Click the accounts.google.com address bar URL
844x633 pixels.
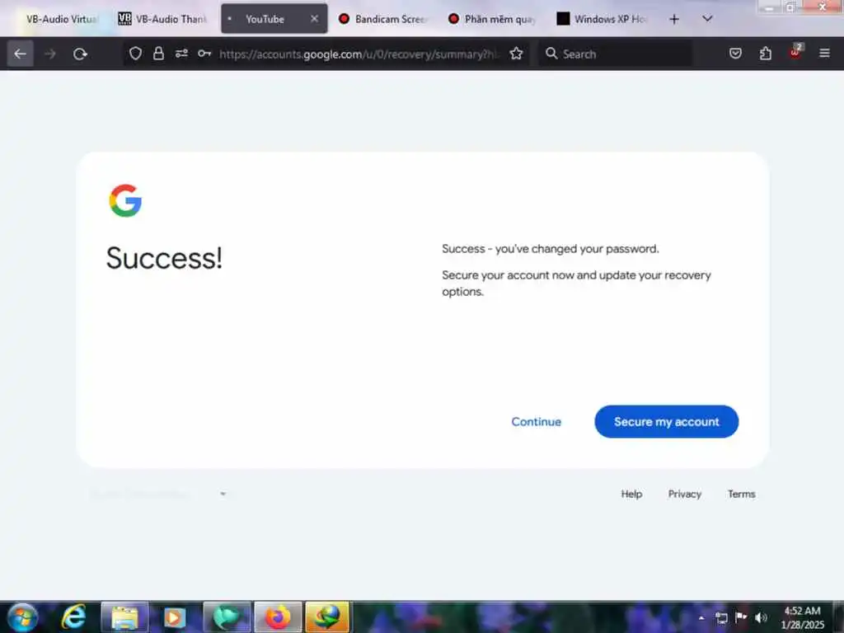pyautogui.click(x=359, y=54)
